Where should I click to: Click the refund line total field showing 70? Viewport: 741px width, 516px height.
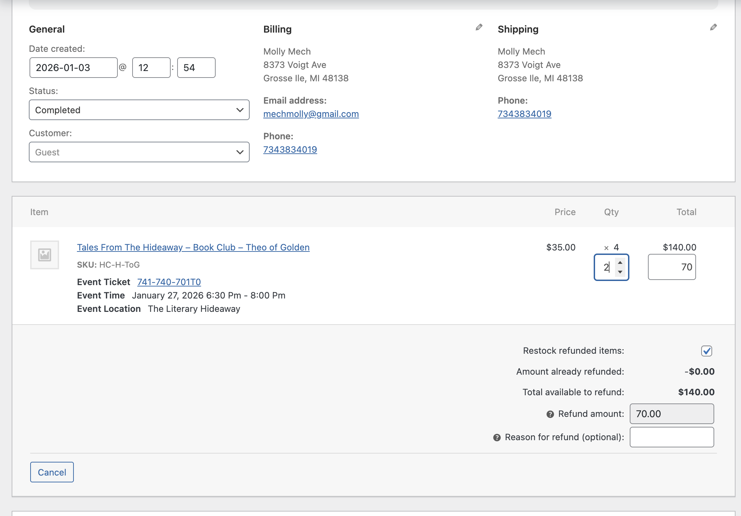[x=672, y=267]
